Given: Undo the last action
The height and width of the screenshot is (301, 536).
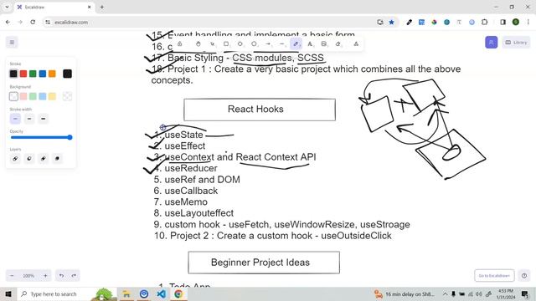Looking at the screenshot, I should (61, 276).
